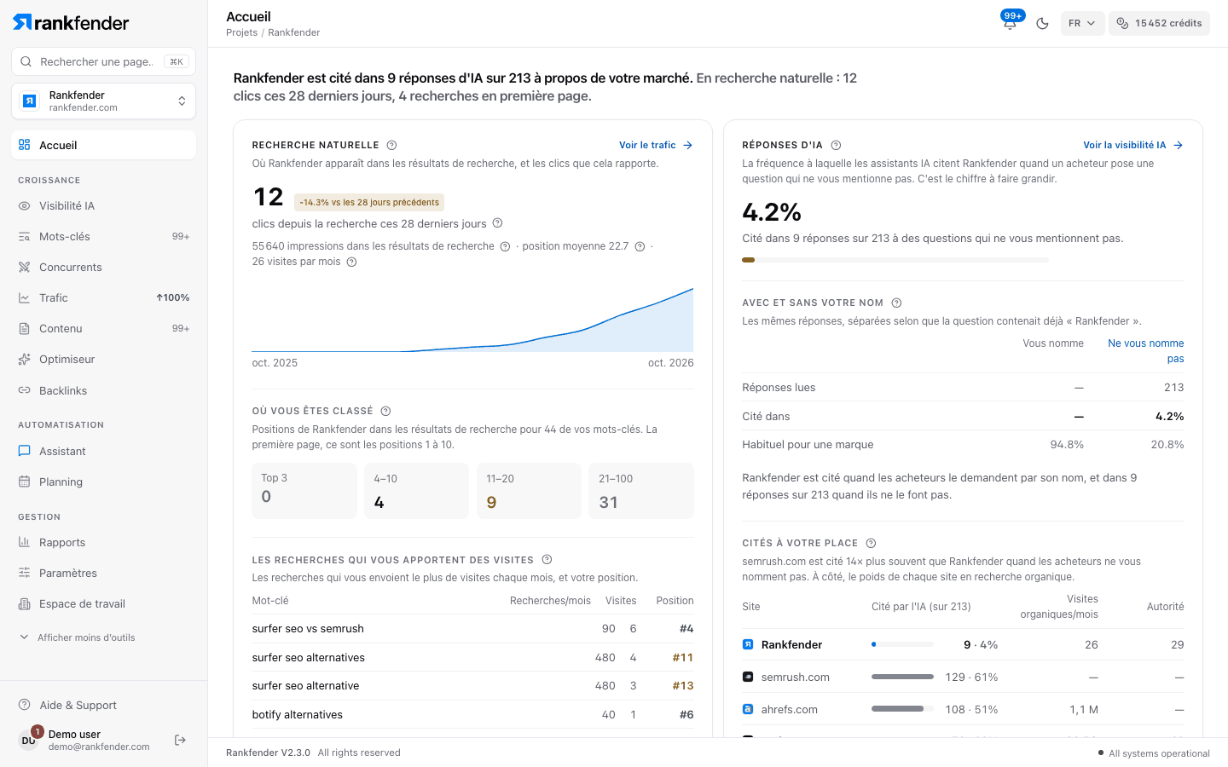Click the 4.2% citation progress bar

point(895,260)
